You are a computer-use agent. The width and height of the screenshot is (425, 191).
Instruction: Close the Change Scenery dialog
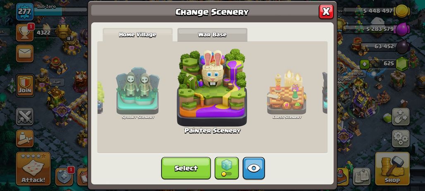326,12
